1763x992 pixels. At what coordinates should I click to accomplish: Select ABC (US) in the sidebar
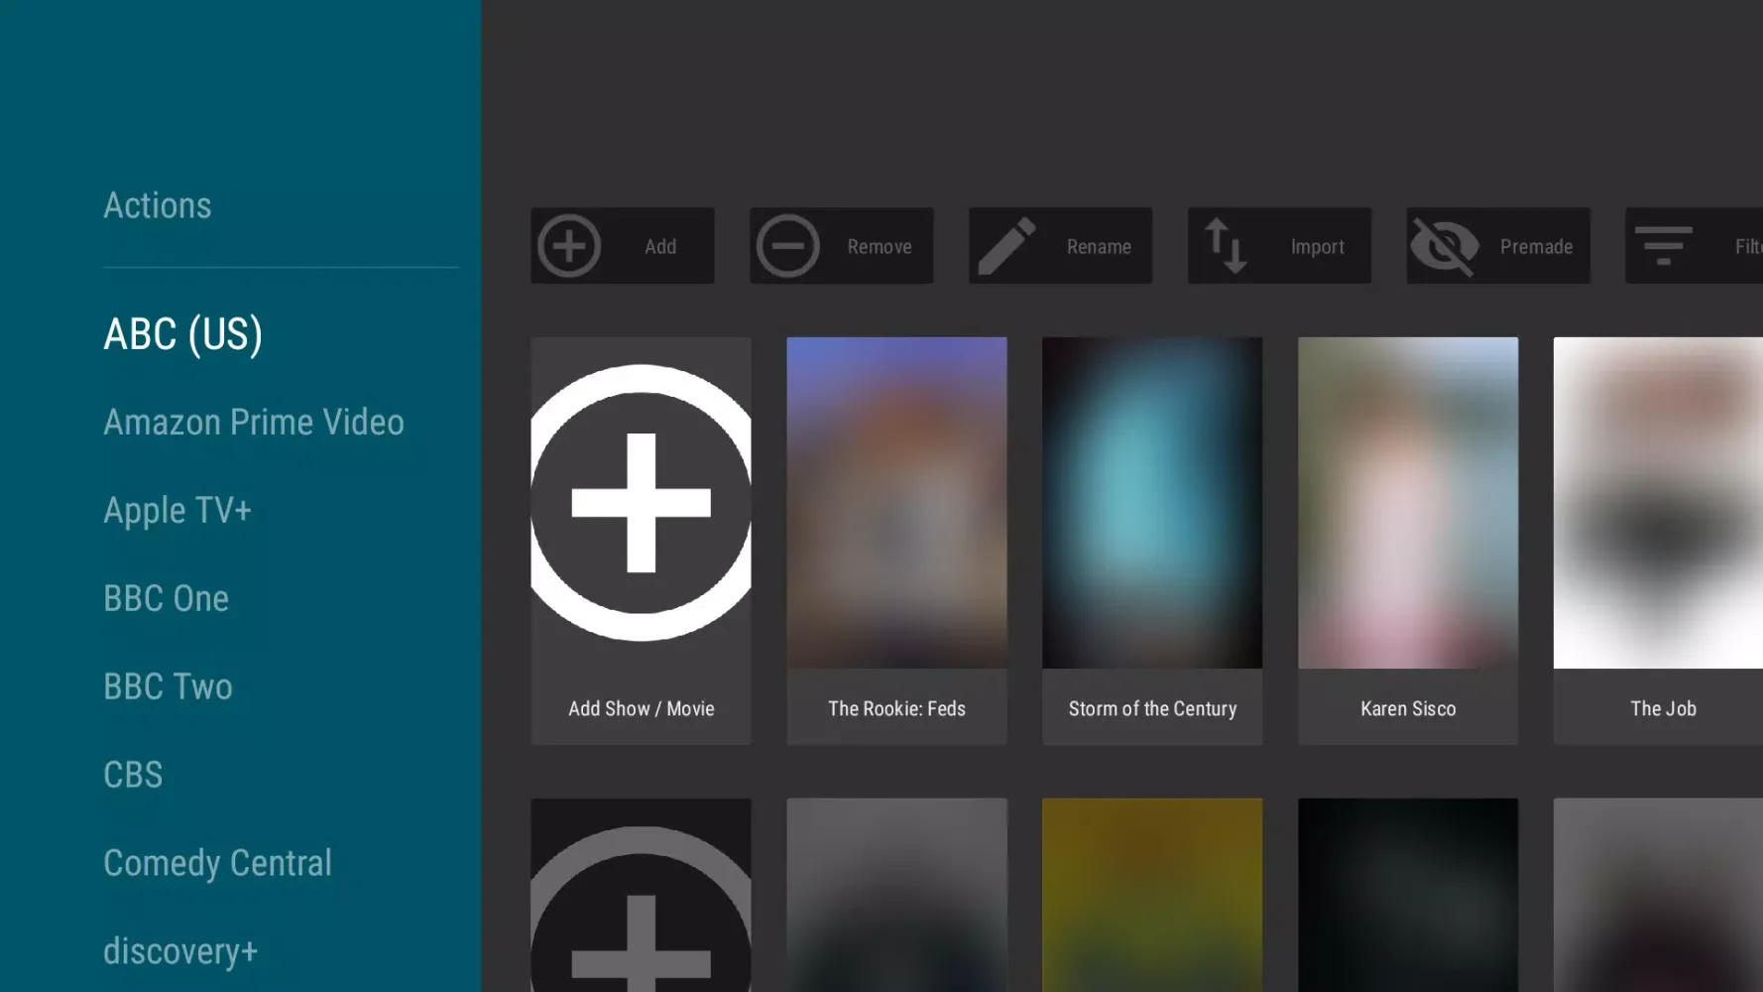pyautogui.click(x=183, y=334)
